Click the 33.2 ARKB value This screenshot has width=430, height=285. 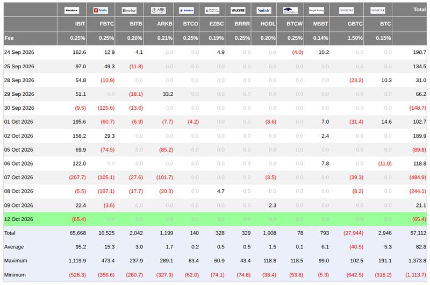168,94
